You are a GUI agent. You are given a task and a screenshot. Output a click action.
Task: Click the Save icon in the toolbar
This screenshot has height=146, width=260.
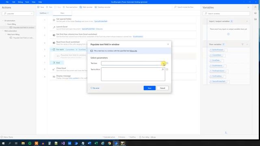coord(39,7)
